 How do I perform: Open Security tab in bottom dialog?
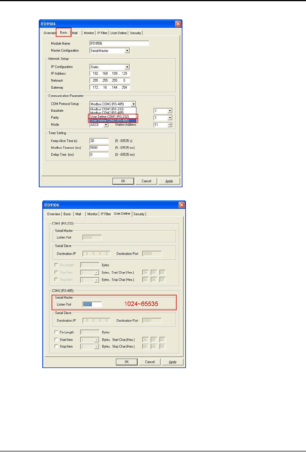point(139,214)
